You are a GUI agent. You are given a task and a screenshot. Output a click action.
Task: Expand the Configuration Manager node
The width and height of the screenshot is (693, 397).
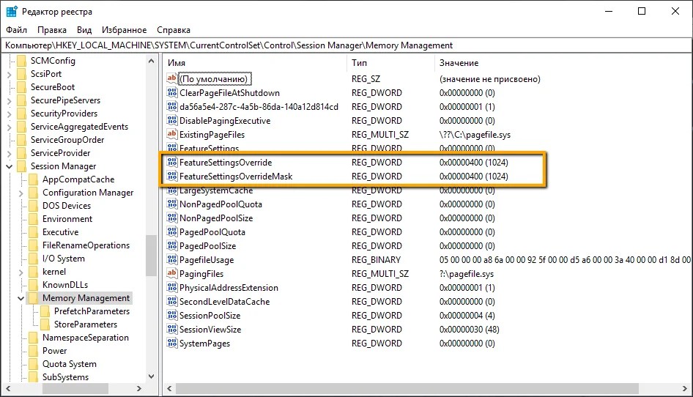[x=21, y=193]
